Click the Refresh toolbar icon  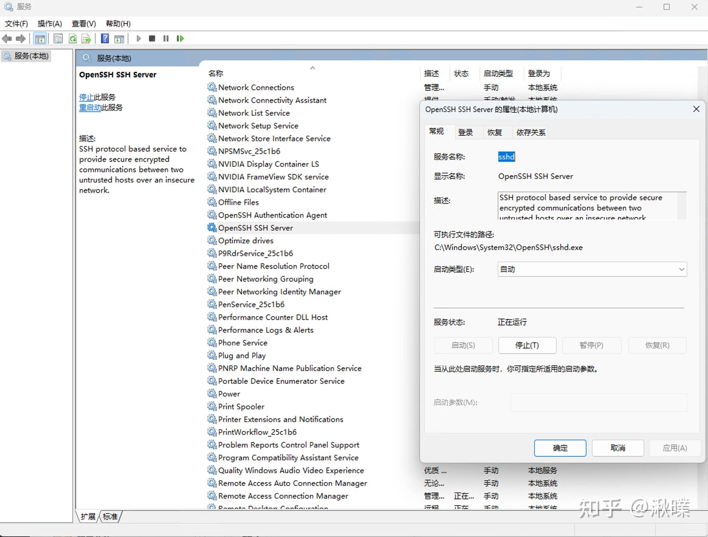click(x=73, y=38)
